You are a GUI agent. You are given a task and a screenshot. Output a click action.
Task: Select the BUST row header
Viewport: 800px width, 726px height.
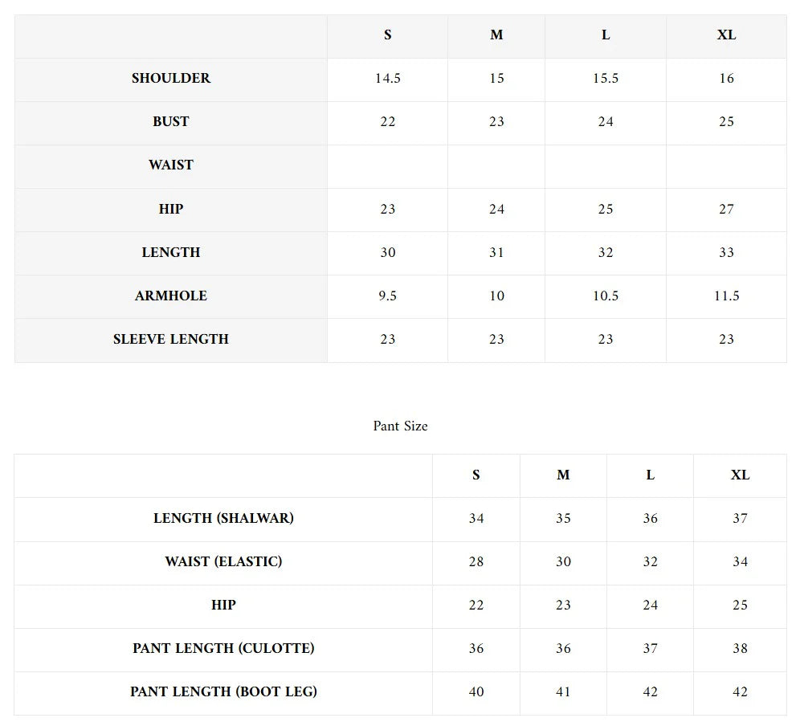[171, 122]
